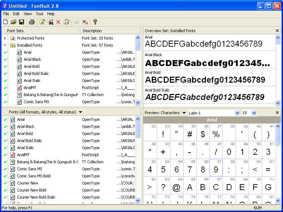The height and width of the screenshot is (212, 283).
Task: Select the Comic Sans MS Bold name in Fonts list
Action: [34, 176]
